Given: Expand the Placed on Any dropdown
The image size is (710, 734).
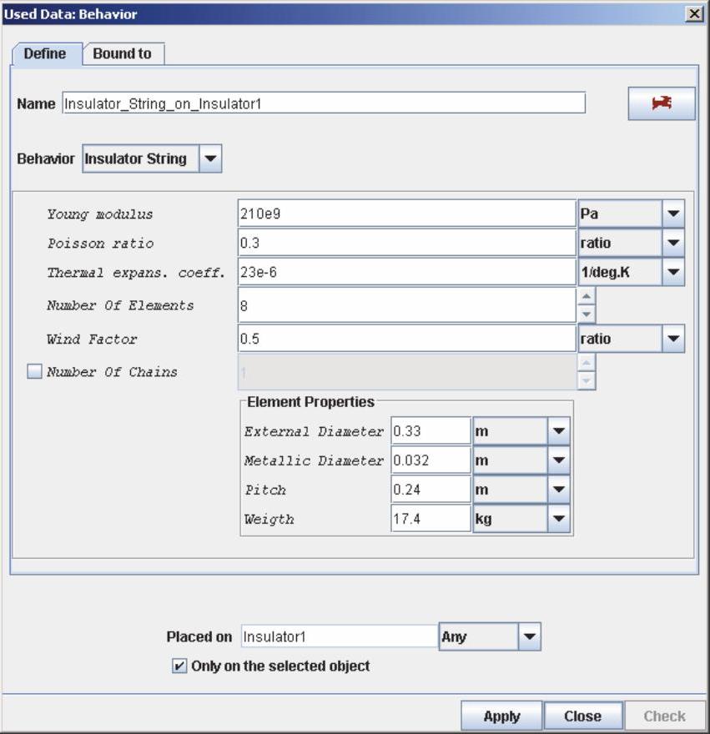Looking at the screenshot, I should click(529, 636).
